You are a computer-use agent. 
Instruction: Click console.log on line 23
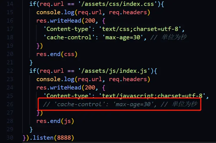[x=55, y=79]
